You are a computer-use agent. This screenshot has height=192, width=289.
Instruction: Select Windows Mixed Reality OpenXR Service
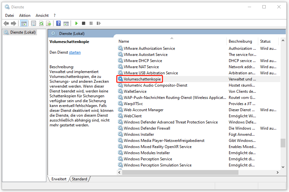[x=157, y=147]
